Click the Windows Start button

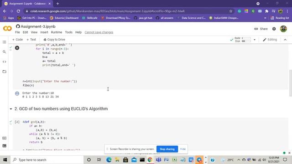pyautogui.click(x=5, y=160)
